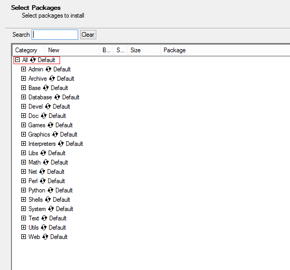Screen dimensions: 290x270
Task: Expand the Admin category
Action: point(23,69)
